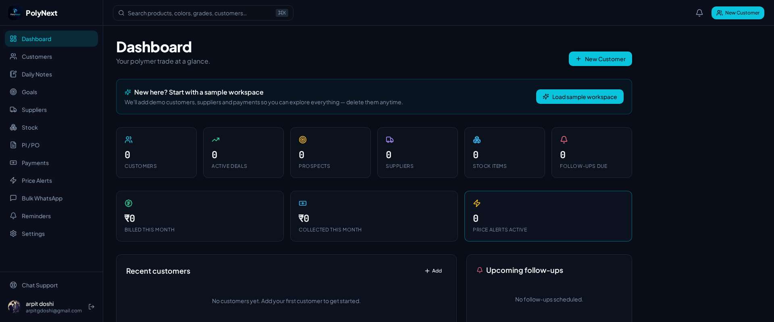The image size is (774, 322).
Task: Click 'No follow-ups scheduled.' text
Action: (549, 299)
